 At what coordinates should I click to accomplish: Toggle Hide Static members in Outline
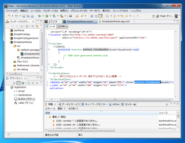pyautogui.click(x=33, y=83)
